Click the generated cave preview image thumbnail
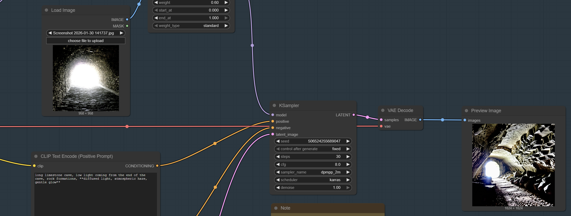The image size is (571, 216). pos(513,165)
